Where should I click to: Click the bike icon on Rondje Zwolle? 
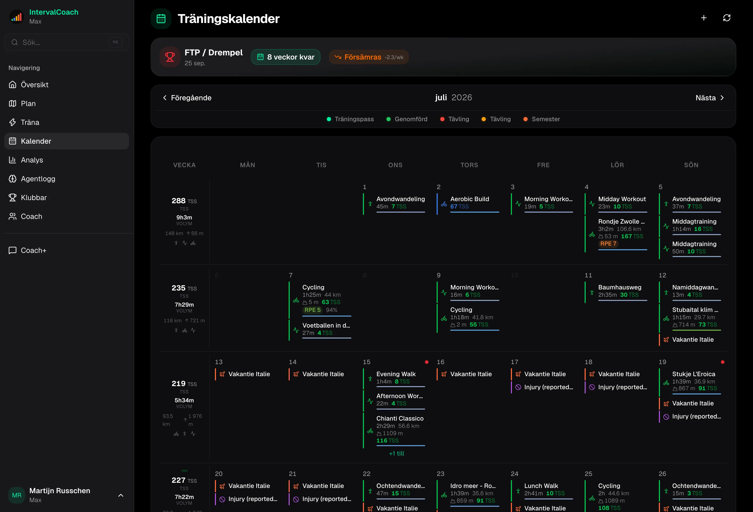592,235
